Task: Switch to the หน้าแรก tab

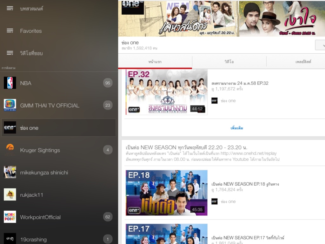Action: 155,62
